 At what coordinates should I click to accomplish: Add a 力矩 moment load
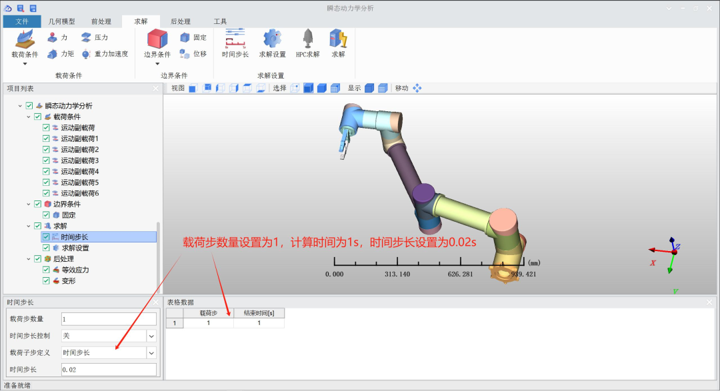(61, 54)
